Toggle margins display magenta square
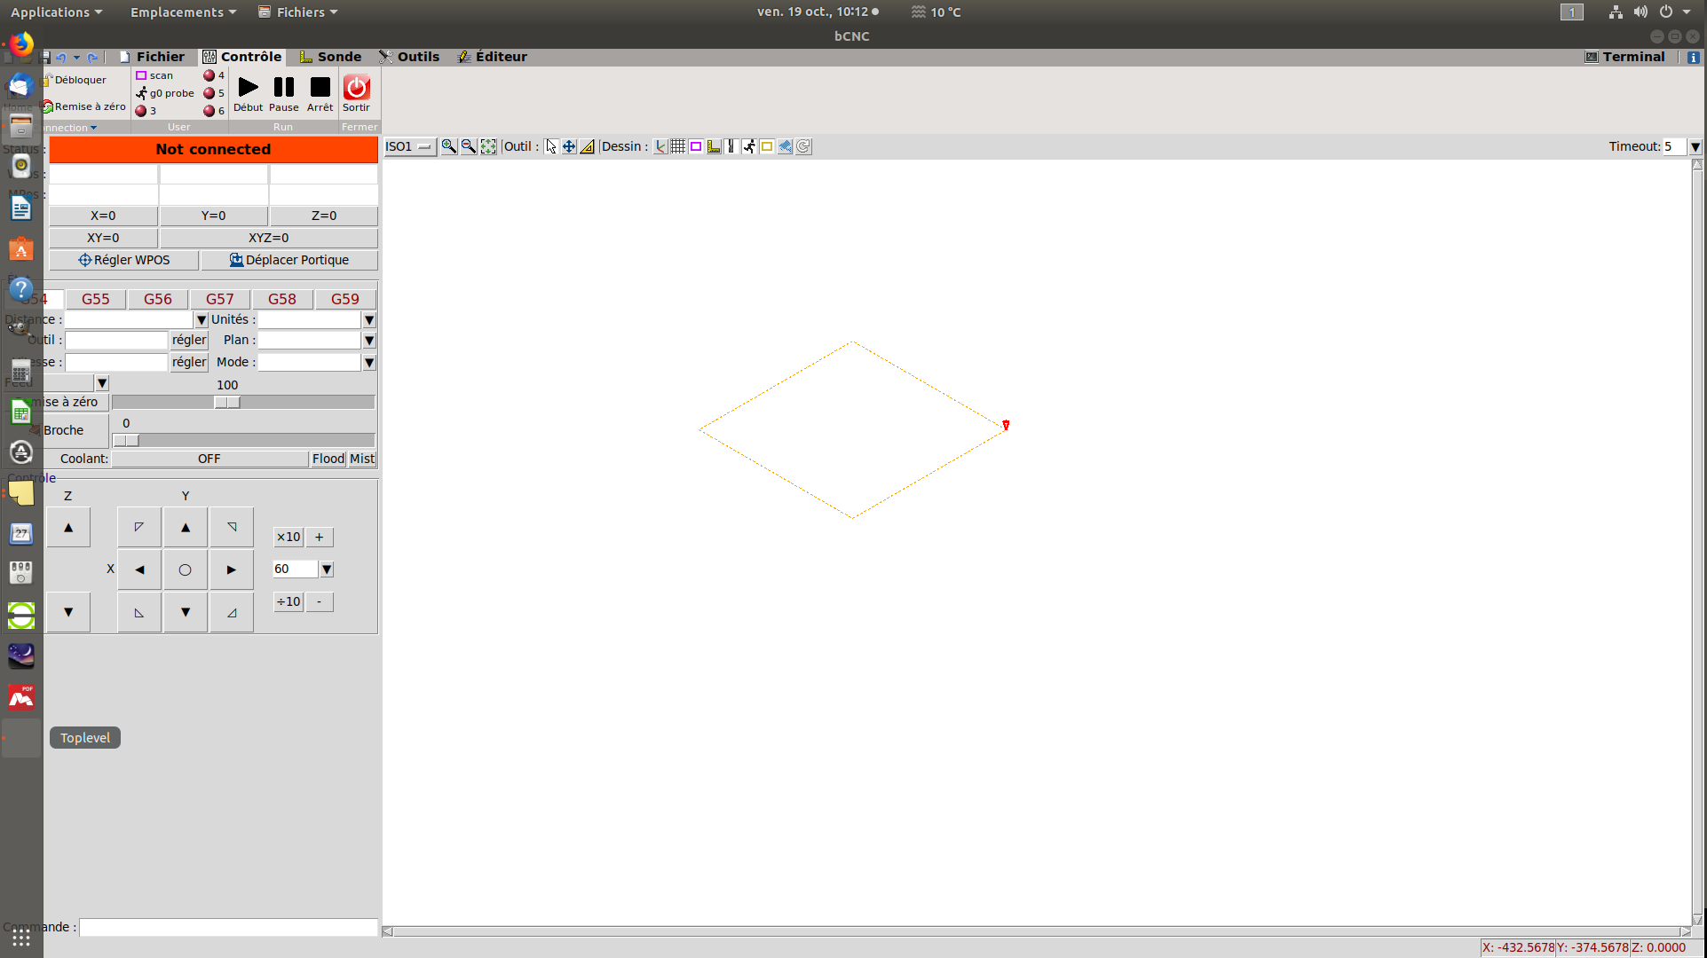 coord(696,146)
